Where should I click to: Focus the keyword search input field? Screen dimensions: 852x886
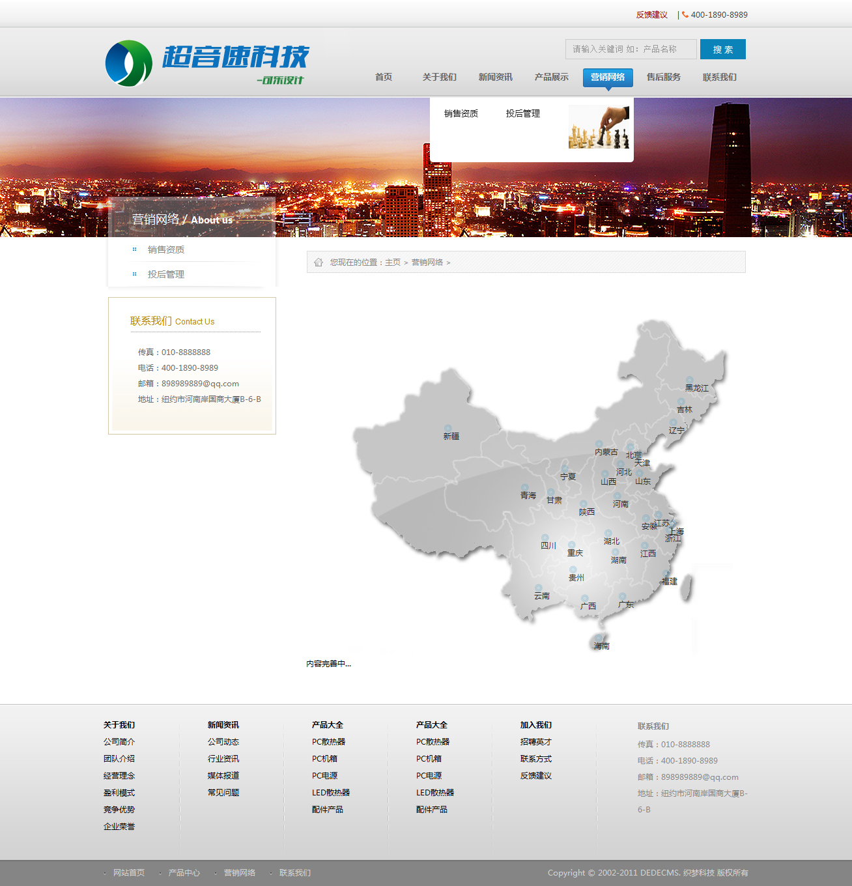point(631,49)
